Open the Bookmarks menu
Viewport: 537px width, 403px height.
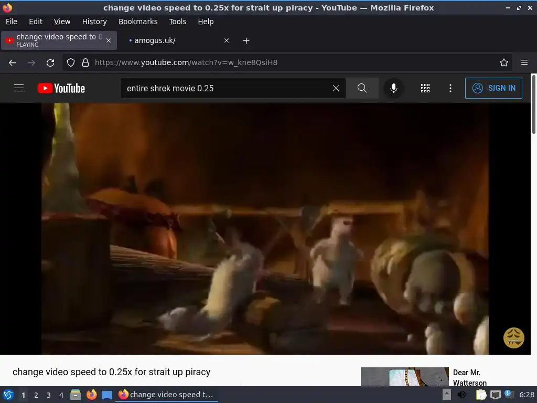pos(138,22)
